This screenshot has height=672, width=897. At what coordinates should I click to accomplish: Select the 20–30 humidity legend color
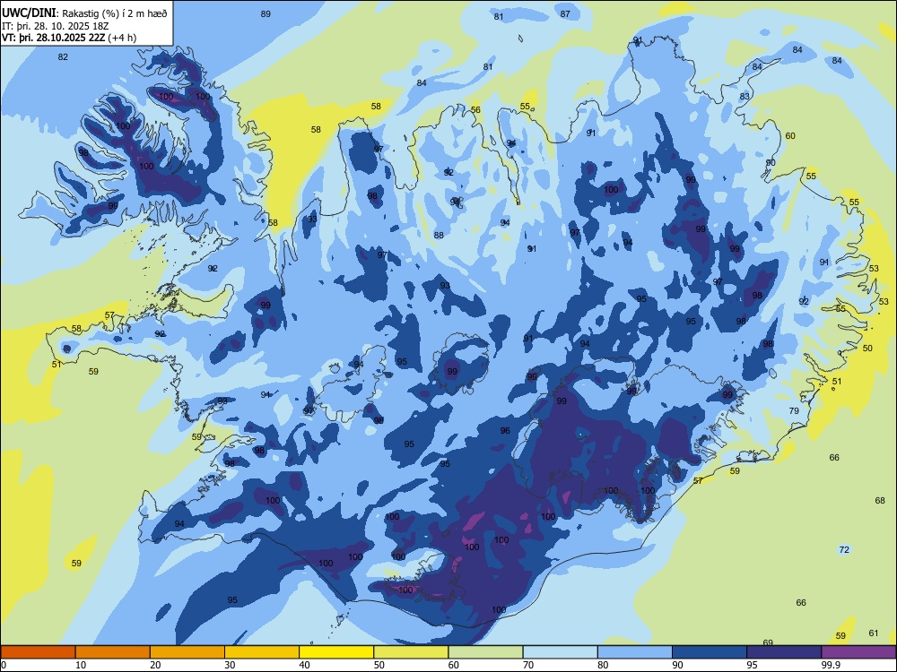(x=187, y=652)
